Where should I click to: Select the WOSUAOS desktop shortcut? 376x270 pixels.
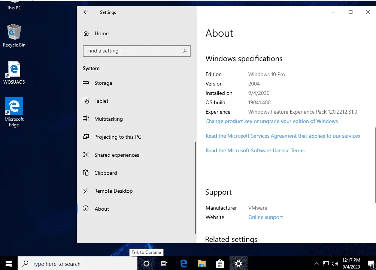14,72
